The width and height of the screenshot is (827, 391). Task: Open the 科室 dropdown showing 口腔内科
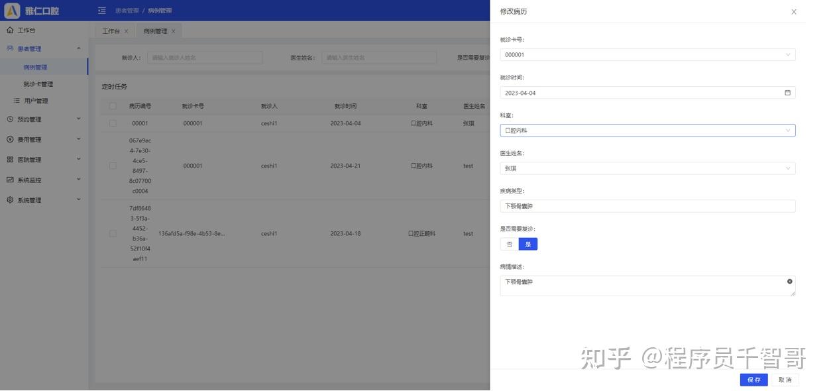click(647, 131)
